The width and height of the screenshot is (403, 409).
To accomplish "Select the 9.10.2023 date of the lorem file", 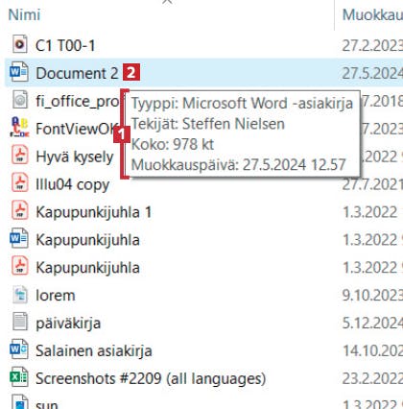I will point(372,295).
